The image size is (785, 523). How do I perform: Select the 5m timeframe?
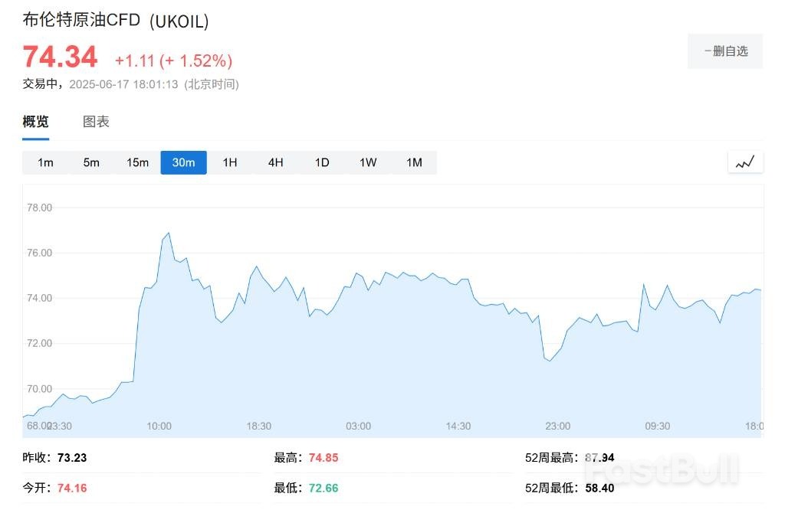[x=91, y=162]
